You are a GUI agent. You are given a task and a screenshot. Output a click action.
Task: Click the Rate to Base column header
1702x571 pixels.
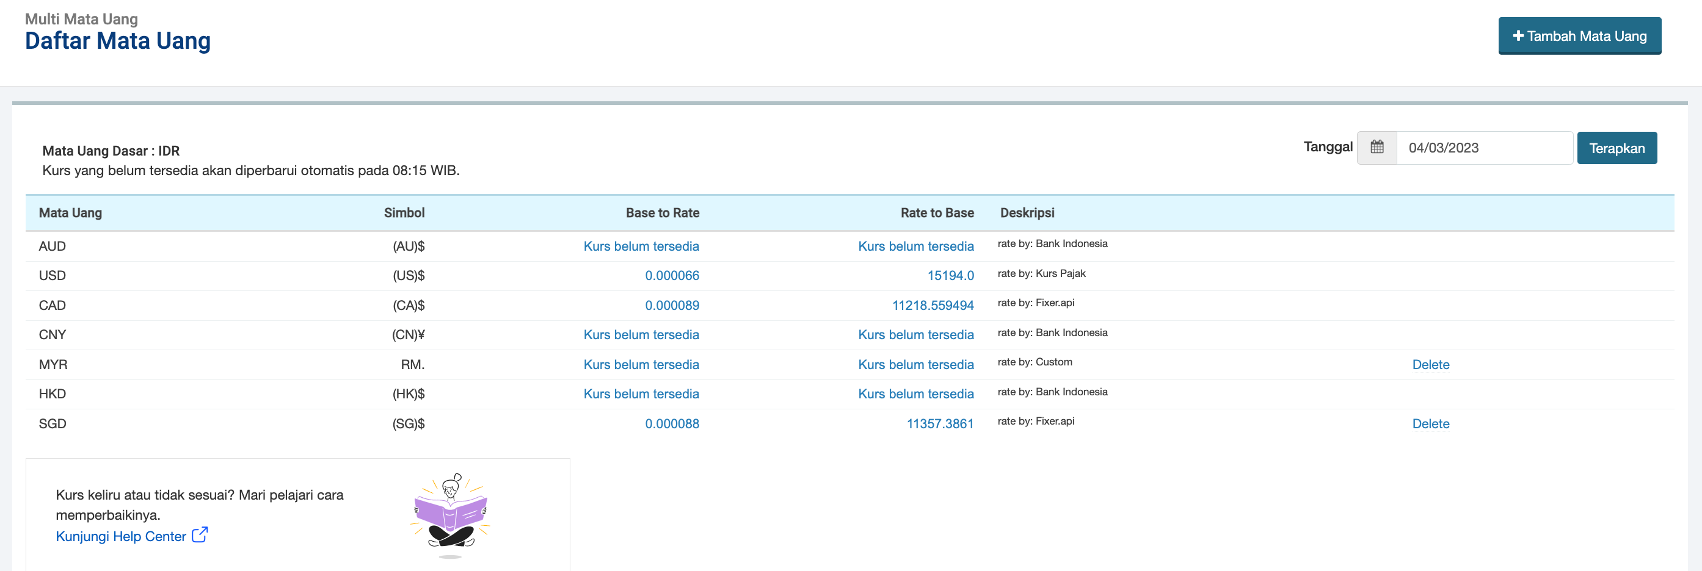937,212
